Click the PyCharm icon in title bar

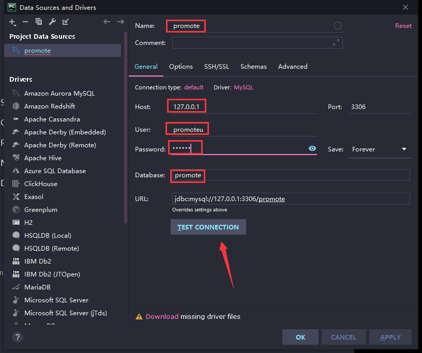click(x=11, y=7)
